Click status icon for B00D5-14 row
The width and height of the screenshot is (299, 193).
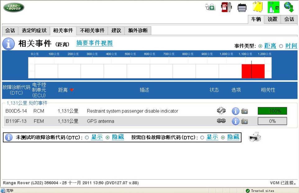coord(221,111)
